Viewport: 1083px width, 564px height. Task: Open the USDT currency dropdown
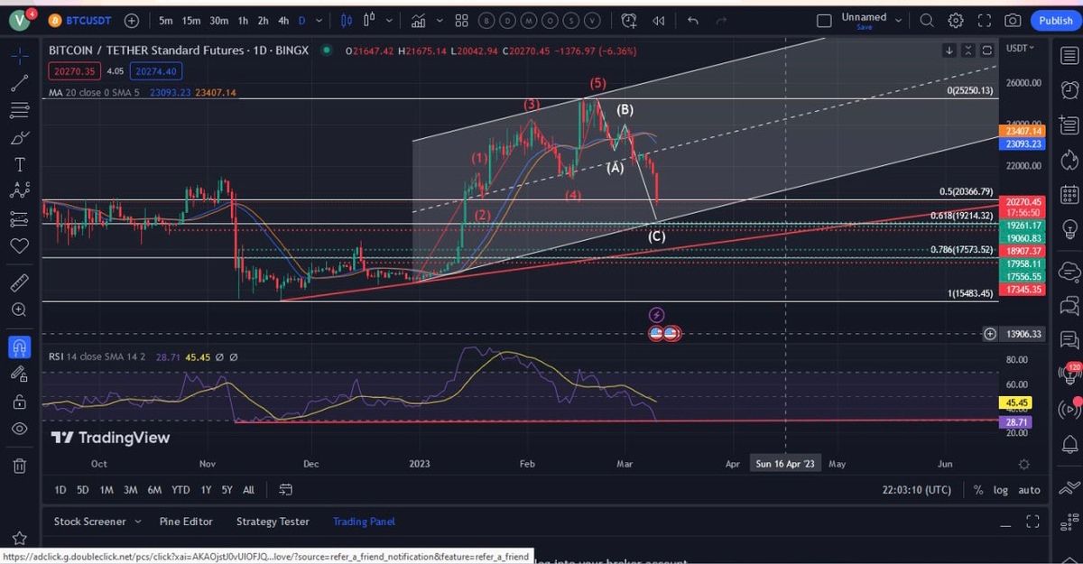[x=1021, y=48]
